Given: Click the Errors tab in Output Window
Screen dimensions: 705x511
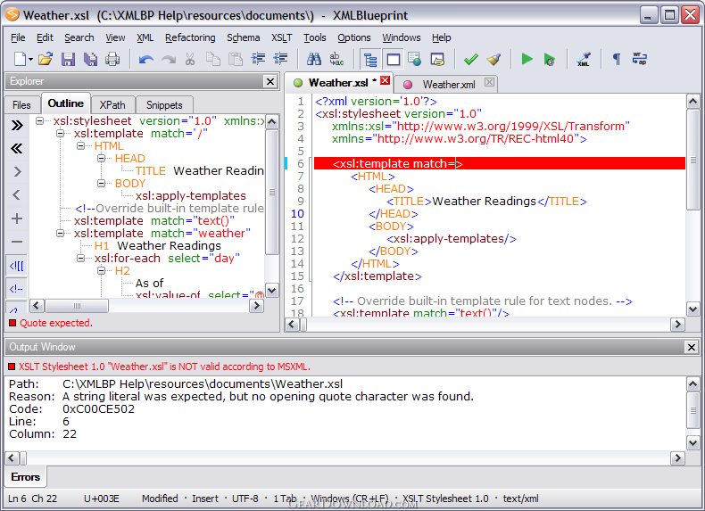Looking at the screenshot, I should click(26, 477).
